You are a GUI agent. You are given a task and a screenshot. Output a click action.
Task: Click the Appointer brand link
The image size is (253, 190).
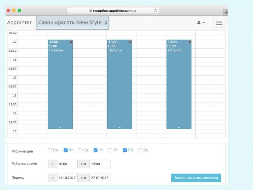[19, 23]
